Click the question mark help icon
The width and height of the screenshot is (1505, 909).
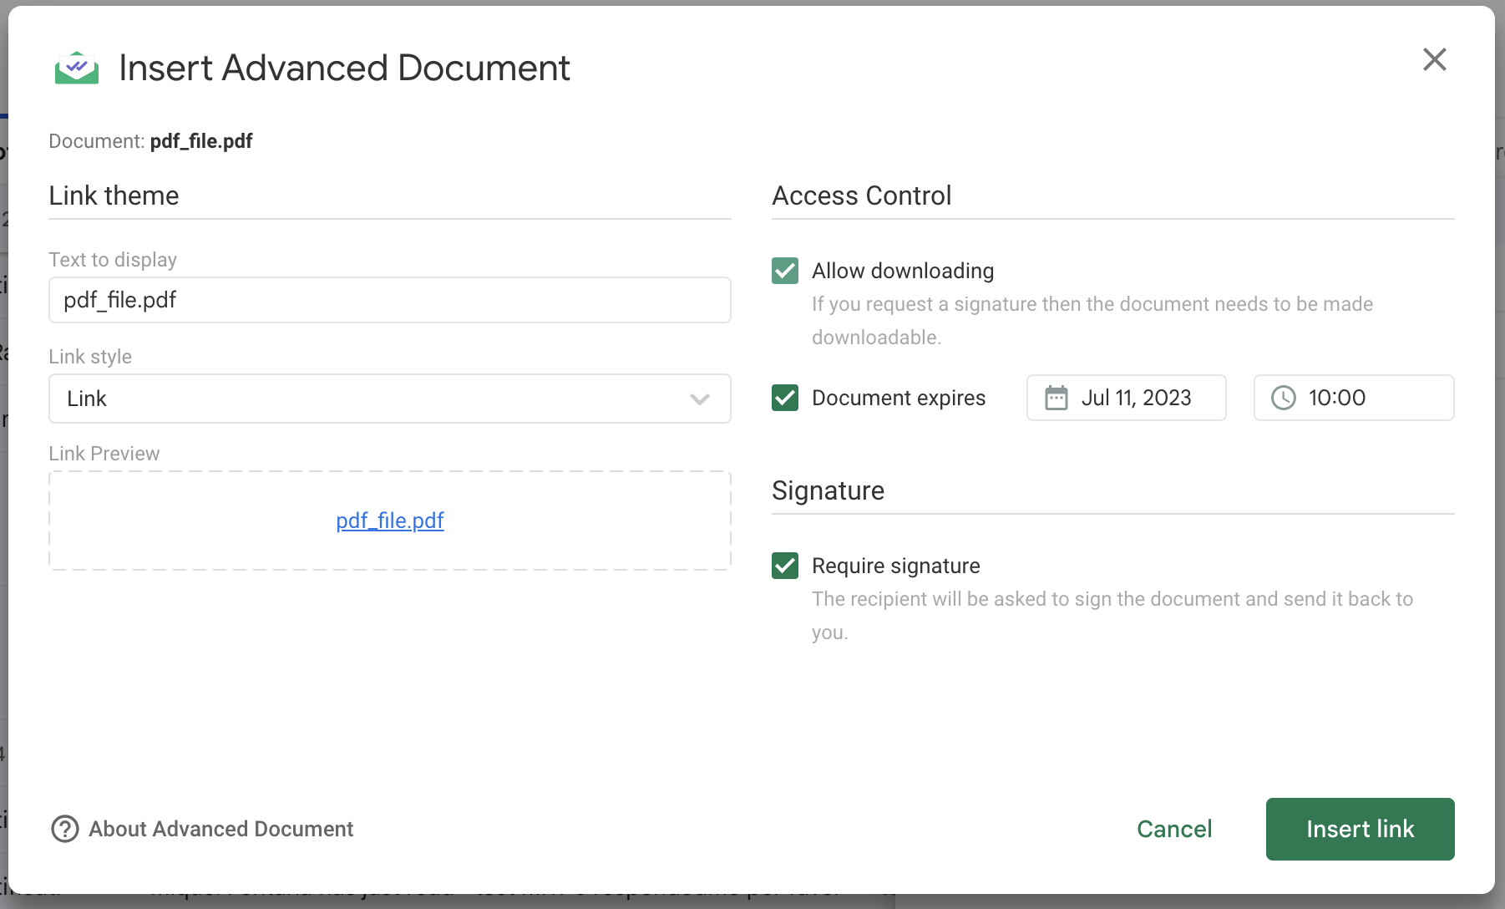click(65, 829)
